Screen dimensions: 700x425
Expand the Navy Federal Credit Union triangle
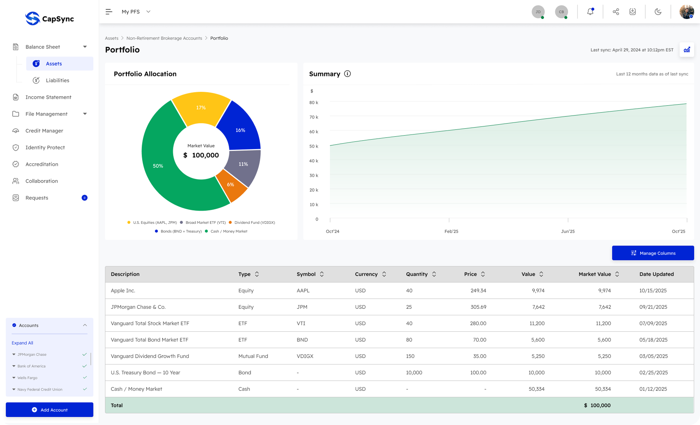(x=14, y=389)
